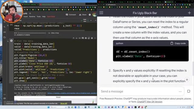Open the Tools menu in Colab
194x109 pixels.
point(38,17)
